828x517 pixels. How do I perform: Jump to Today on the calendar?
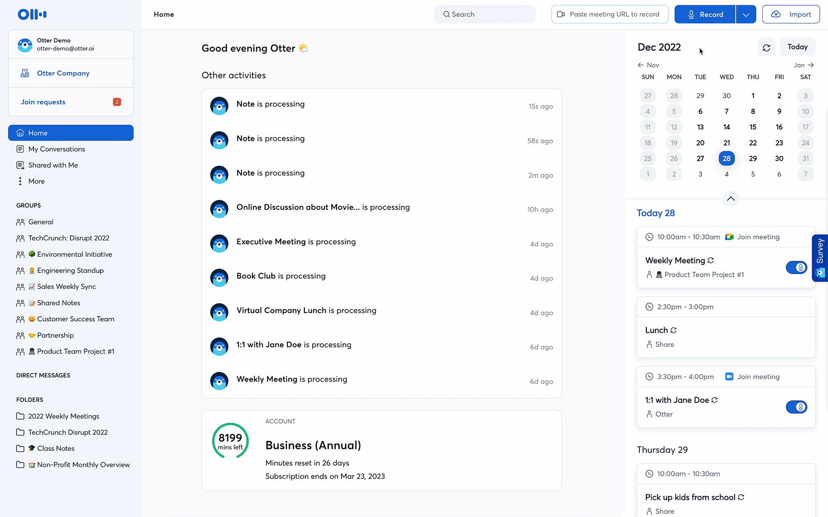pyautogui.click(x=797, y=47)
